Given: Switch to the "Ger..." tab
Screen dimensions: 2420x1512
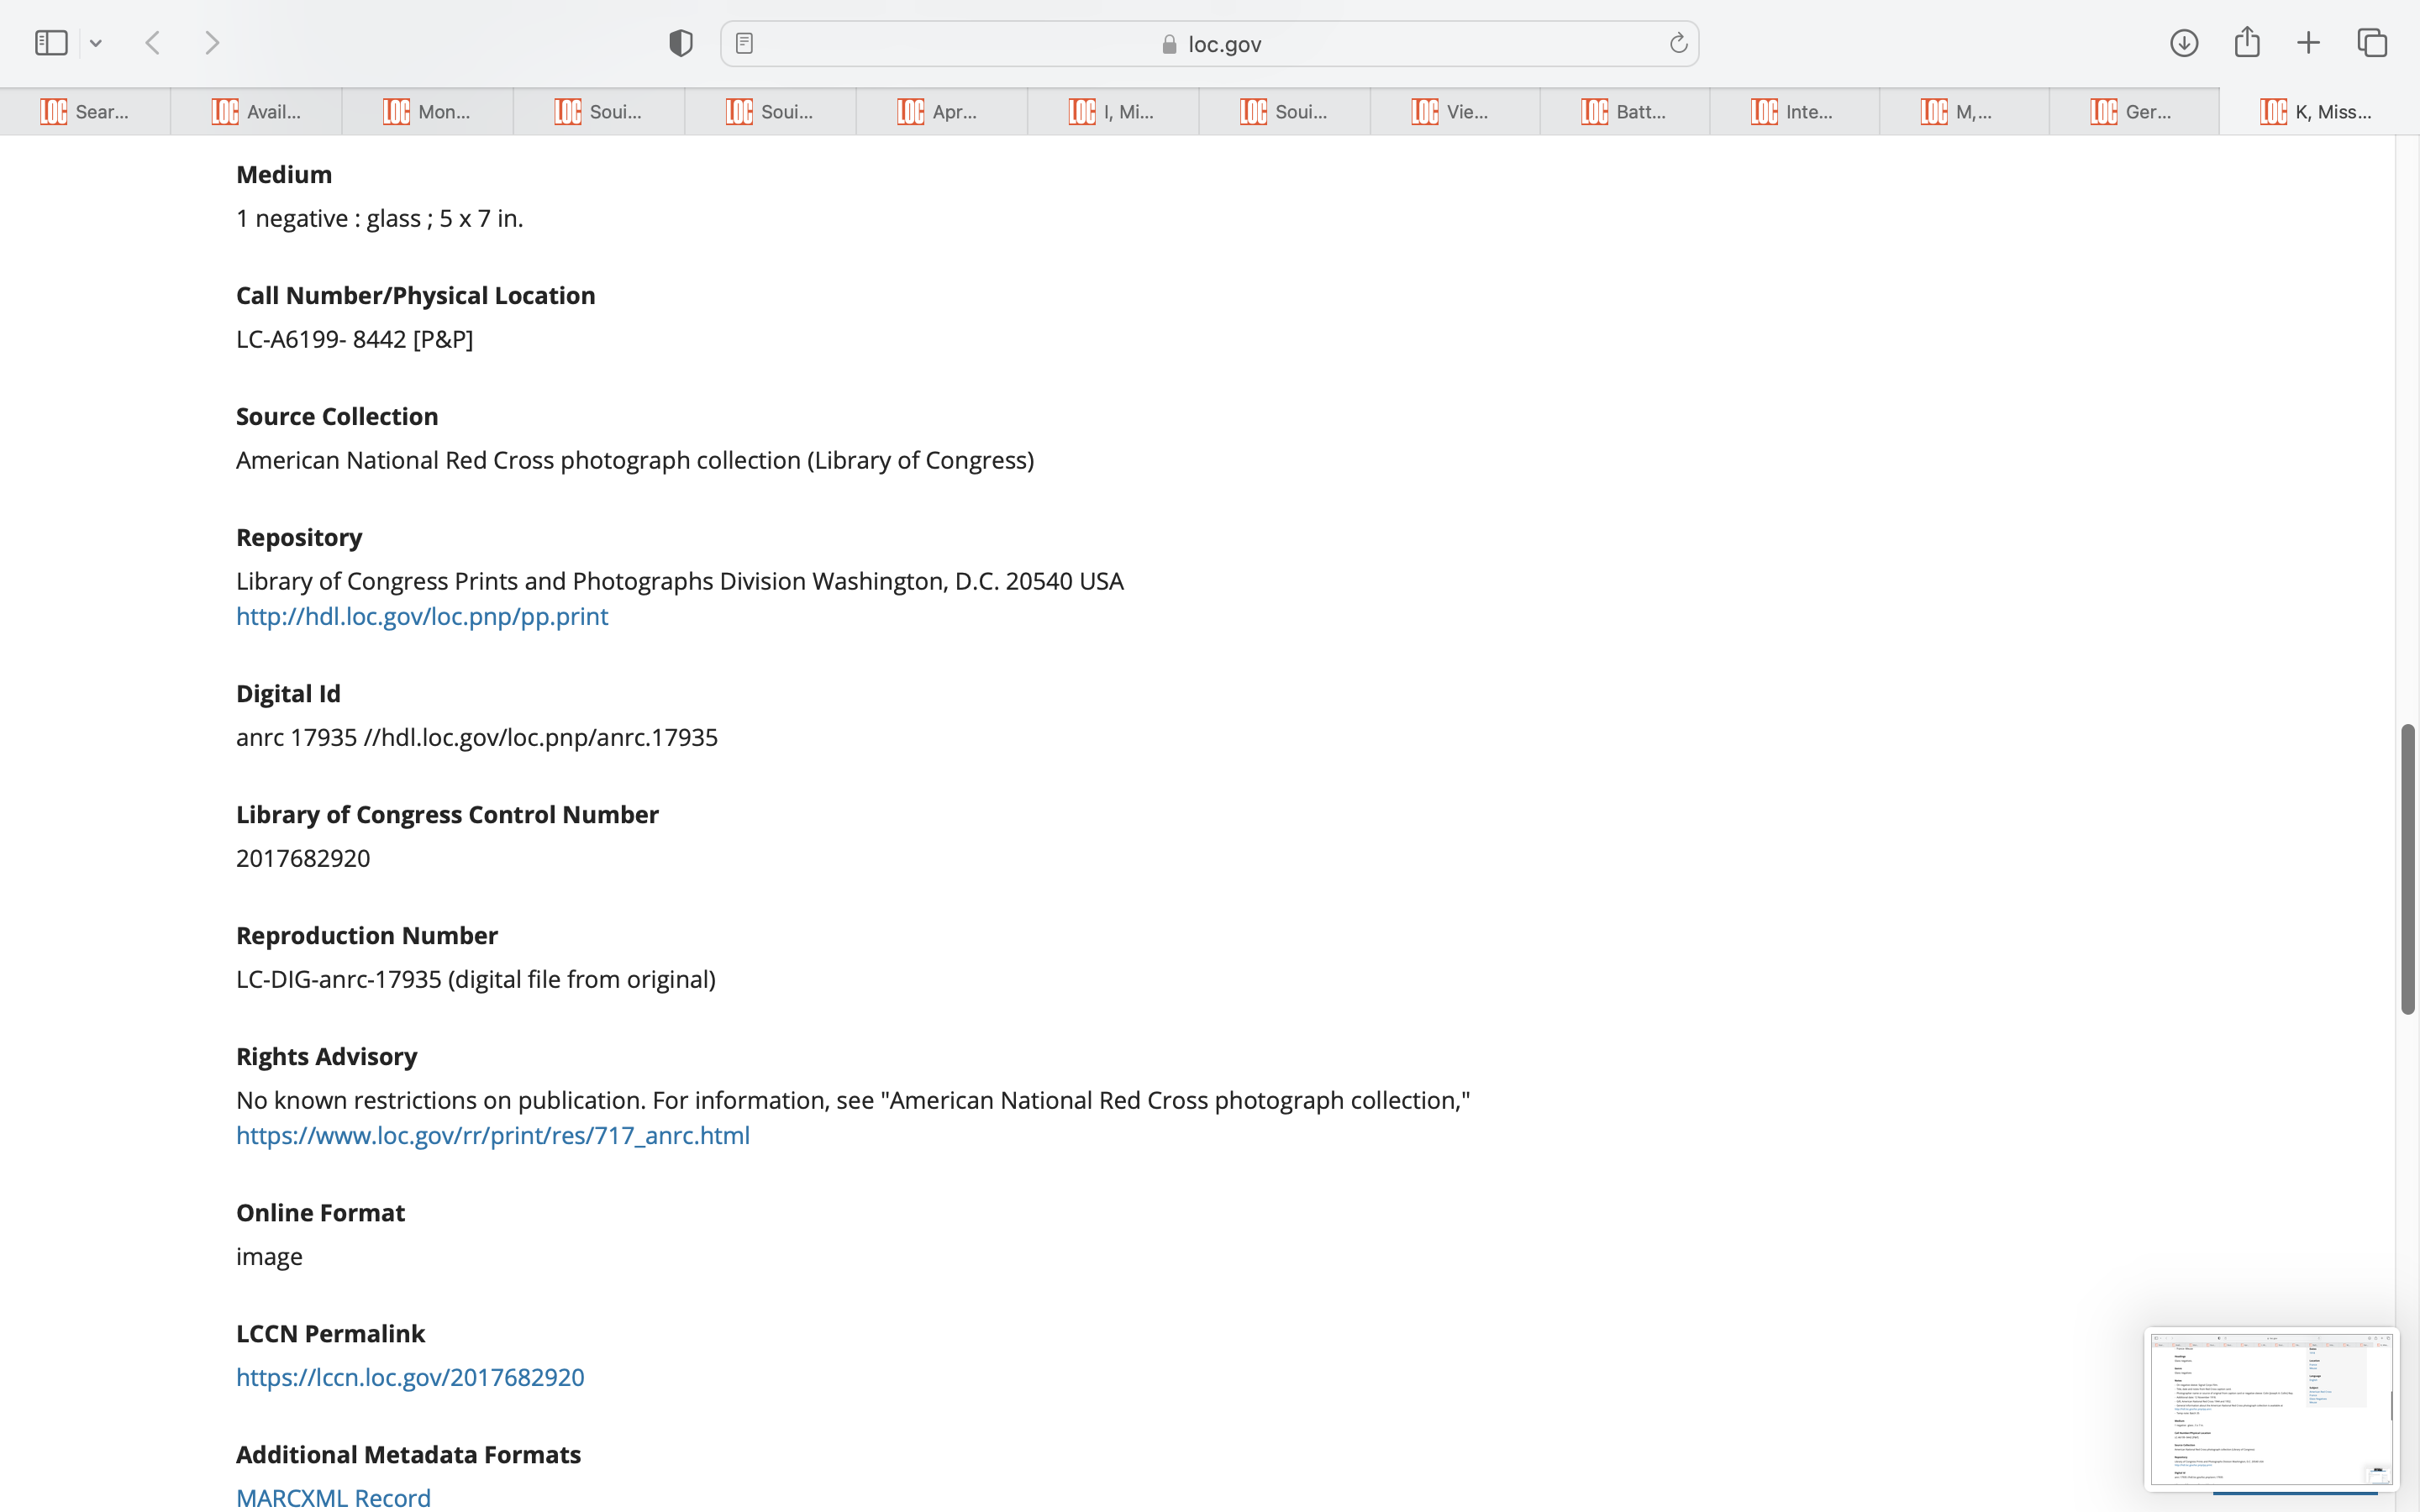Looking at the screenshot, I should [2134, 112].
